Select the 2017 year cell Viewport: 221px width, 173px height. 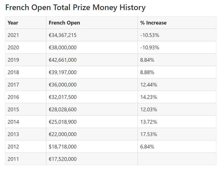(x=13, y=85)
